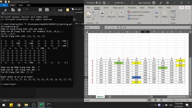Click the Sheet1 tab
The image size is (192, 108).
(100, 97)
